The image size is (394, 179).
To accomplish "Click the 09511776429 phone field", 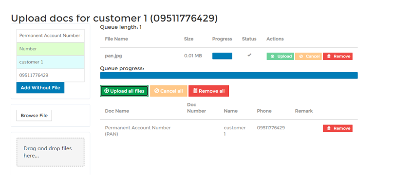I will [x=51, y=75].
